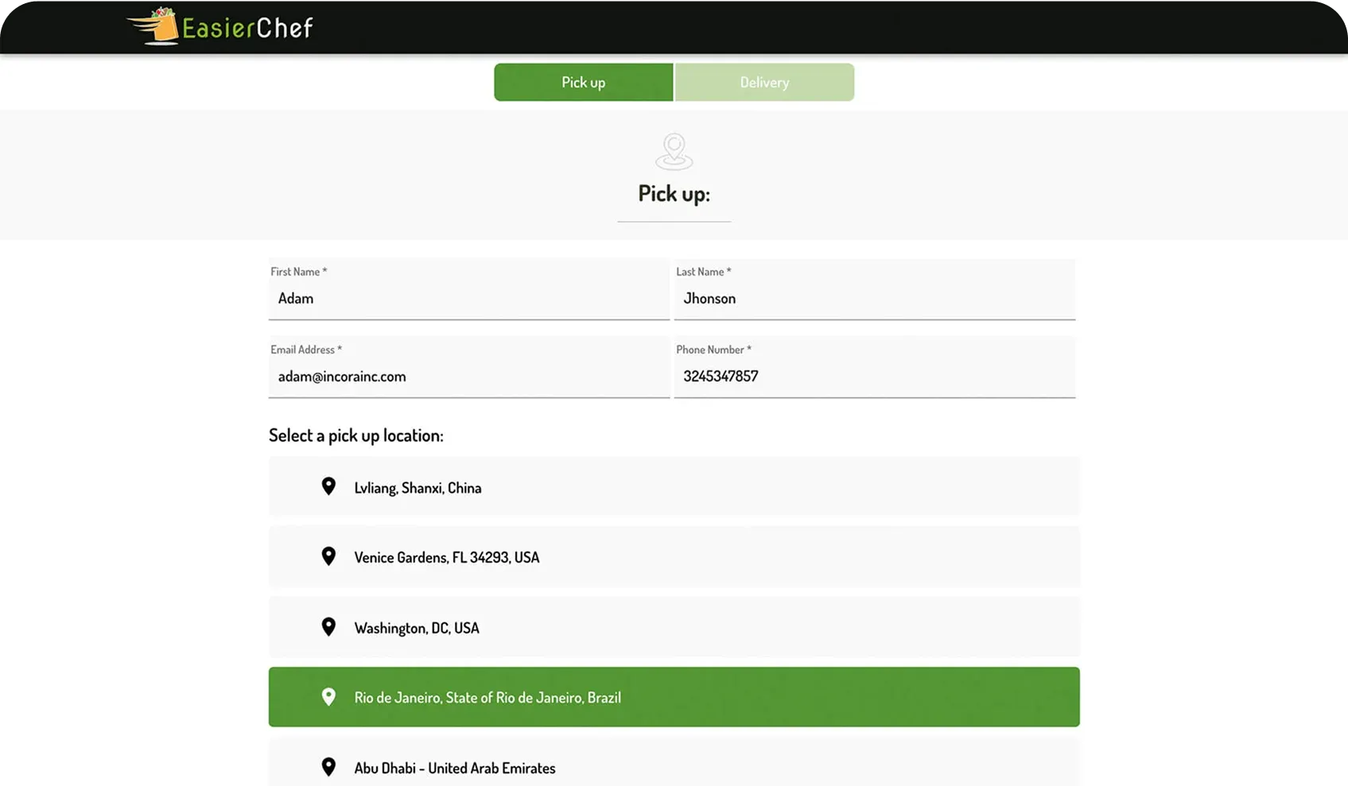Click the pin icon beside Abu Dhabi
Screen dimensions: 1348x786
328,767
